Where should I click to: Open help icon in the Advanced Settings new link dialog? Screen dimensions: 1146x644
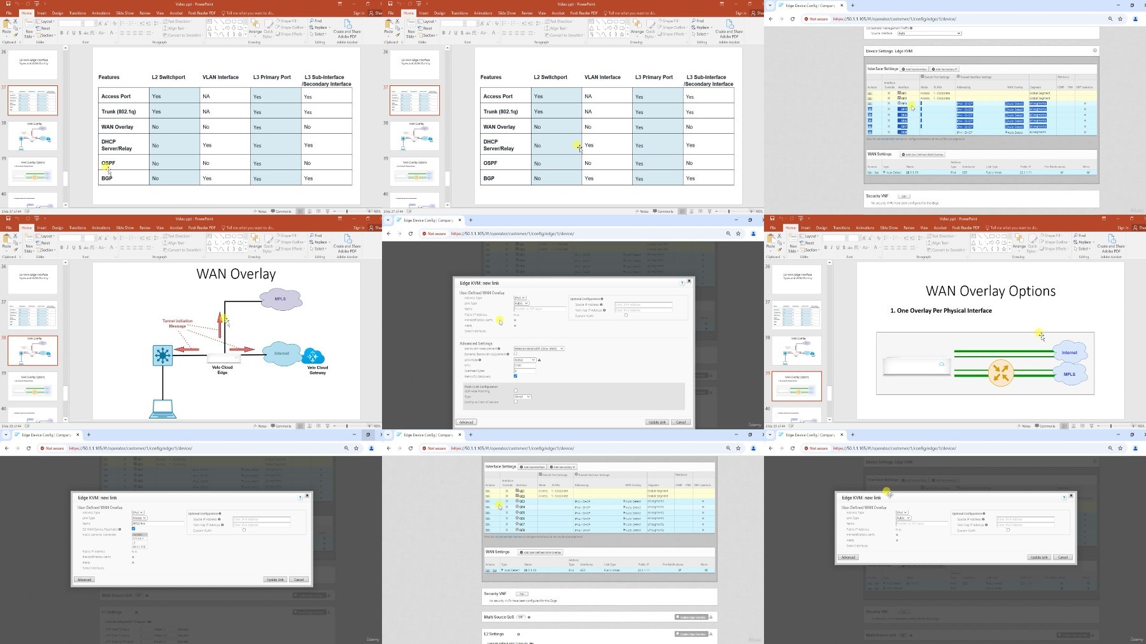click(682, 283)
